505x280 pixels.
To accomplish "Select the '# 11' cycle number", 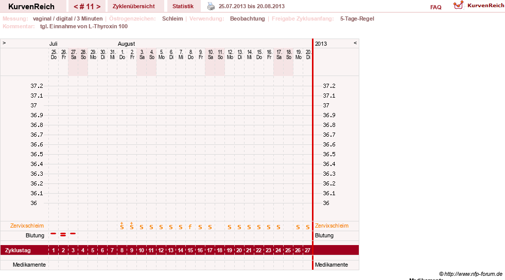I will [87, 7].
